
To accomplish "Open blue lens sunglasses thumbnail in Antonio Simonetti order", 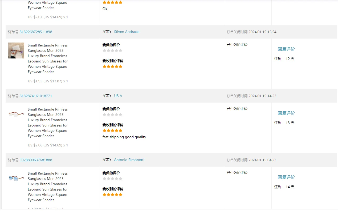I will pos(16,178).
